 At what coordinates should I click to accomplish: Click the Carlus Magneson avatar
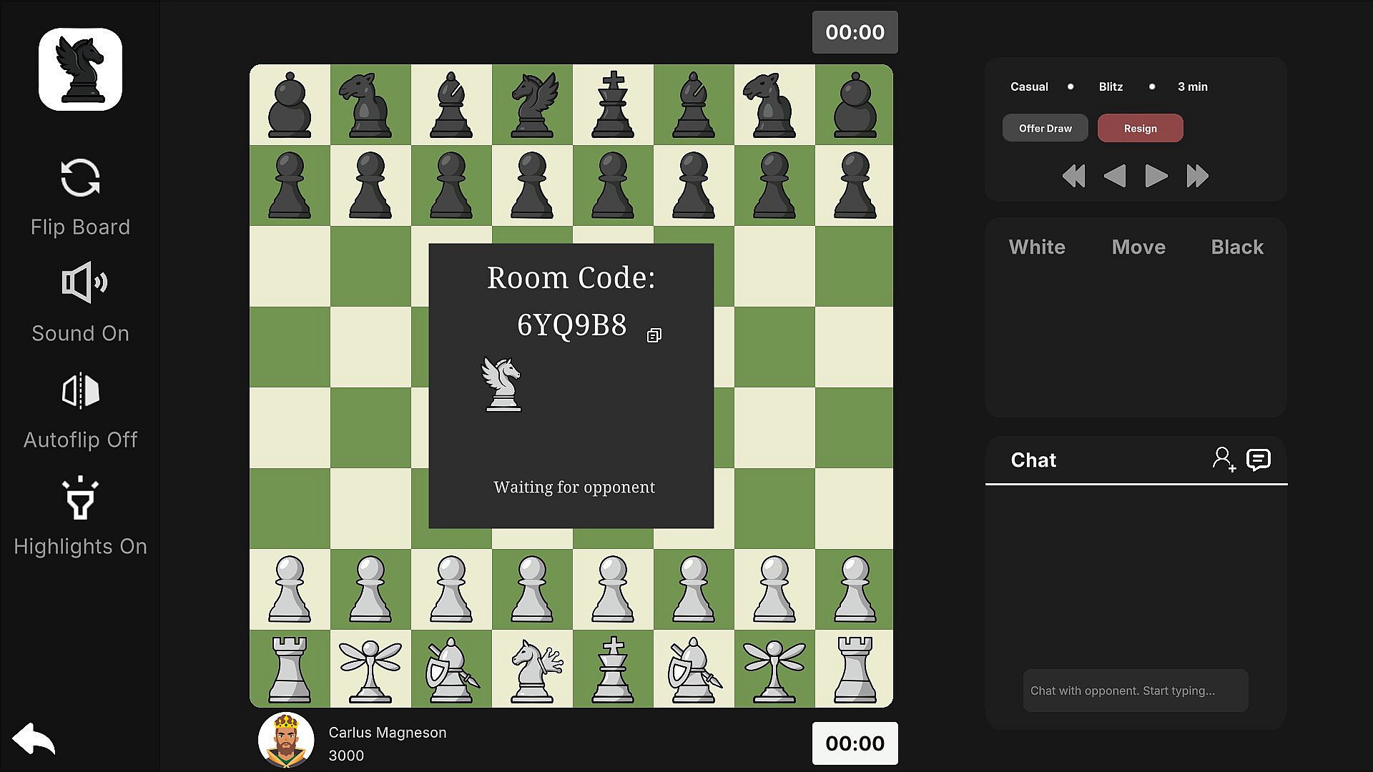point(286,741)
